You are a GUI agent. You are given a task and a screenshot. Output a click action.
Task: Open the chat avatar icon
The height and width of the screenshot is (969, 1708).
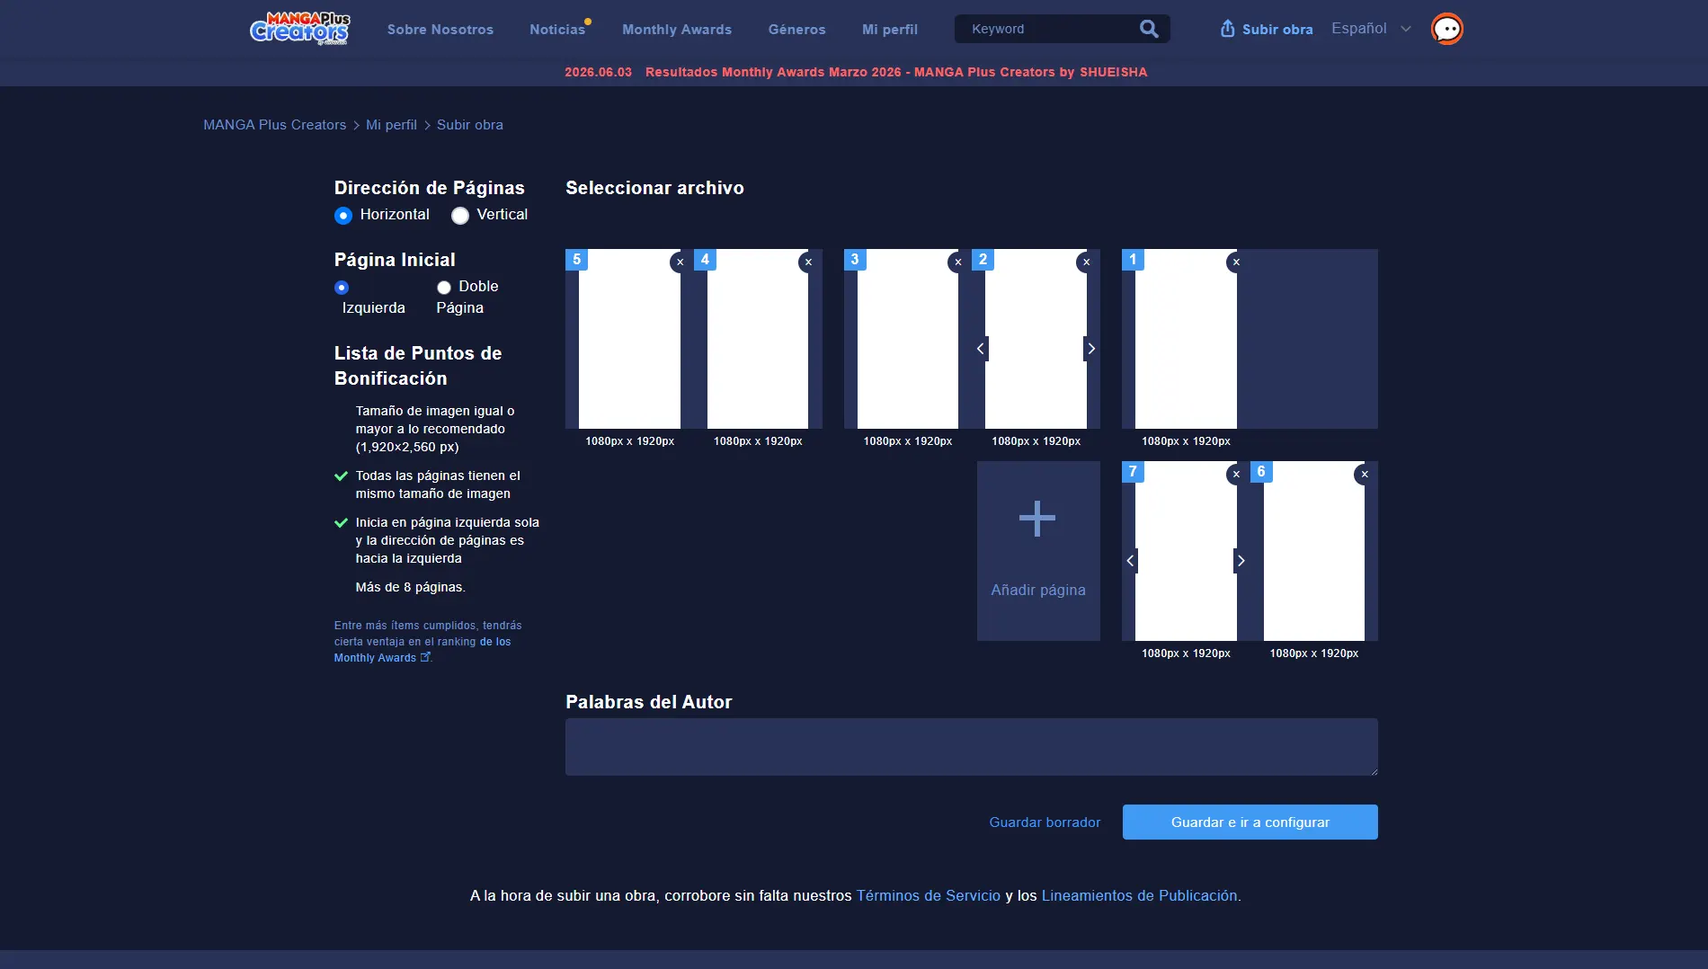click(1446, 29)
